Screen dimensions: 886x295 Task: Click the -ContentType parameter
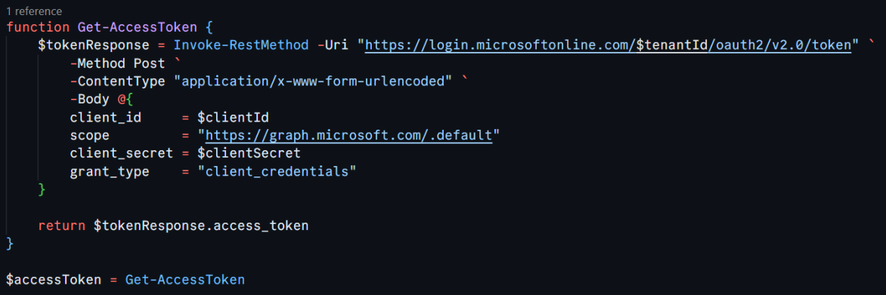point(117,81)
